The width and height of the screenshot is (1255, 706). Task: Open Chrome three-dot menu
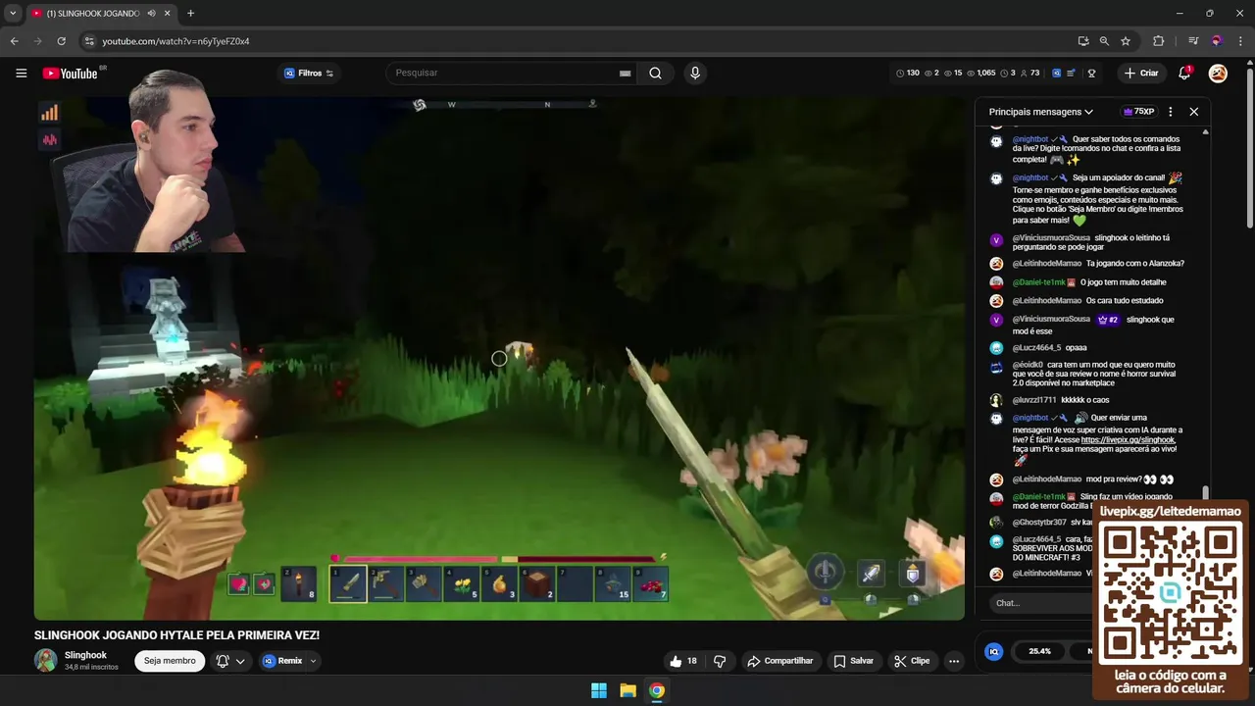(x=1240, y=41)
